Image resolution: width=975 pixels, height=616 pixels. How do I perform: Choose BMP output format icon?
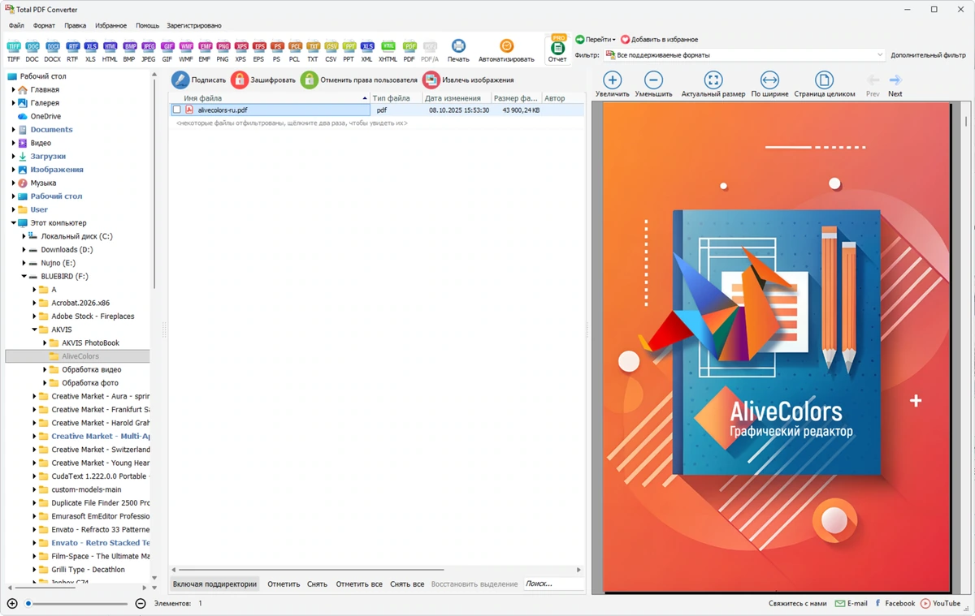[130, 52]
